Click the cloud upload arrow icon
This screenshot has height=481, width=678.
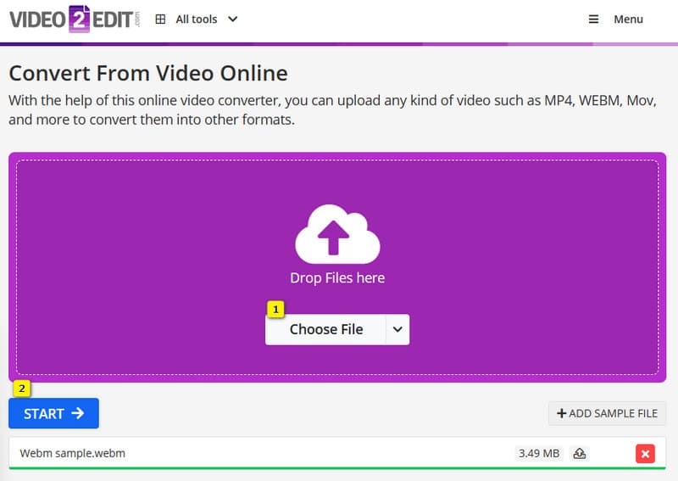336,234
